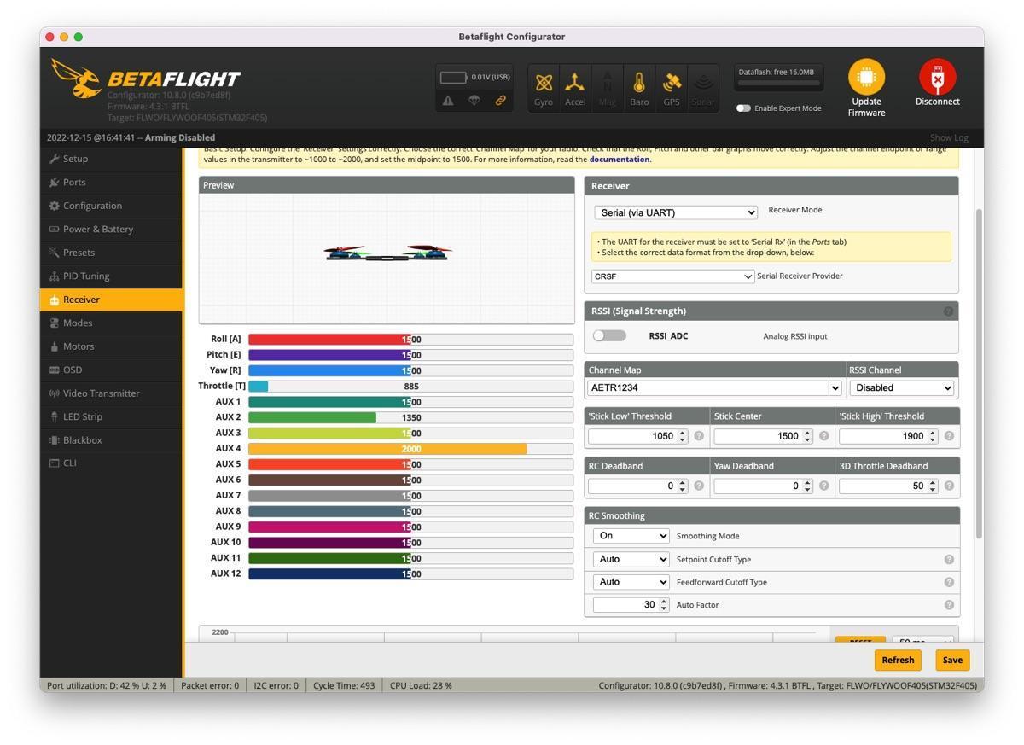Image resolution: width=1024 pixels, height=745 pixels.
Task: Click the AUX 4 channel bar
Action: click(410, 449)
